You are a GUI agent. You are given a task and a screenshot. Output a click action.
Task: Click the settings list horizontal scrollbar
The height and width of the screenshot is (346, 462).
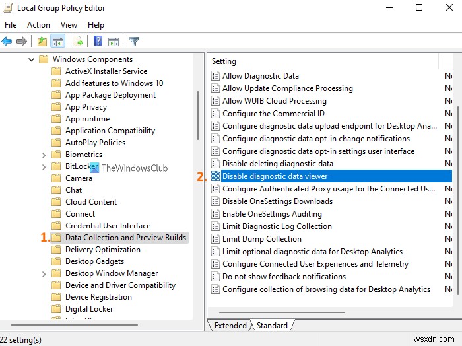tap(282, 312)
